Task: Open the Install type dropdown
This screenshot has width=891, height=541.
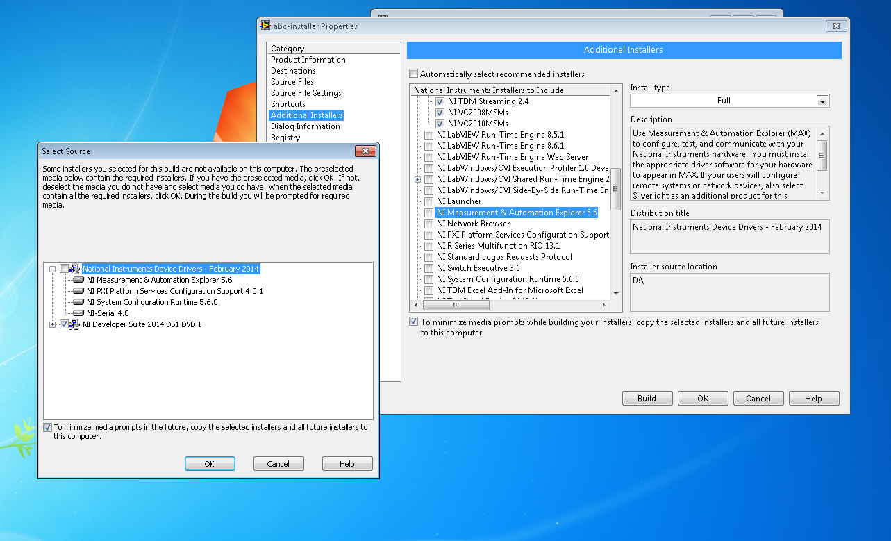Action: pos(822,101)
